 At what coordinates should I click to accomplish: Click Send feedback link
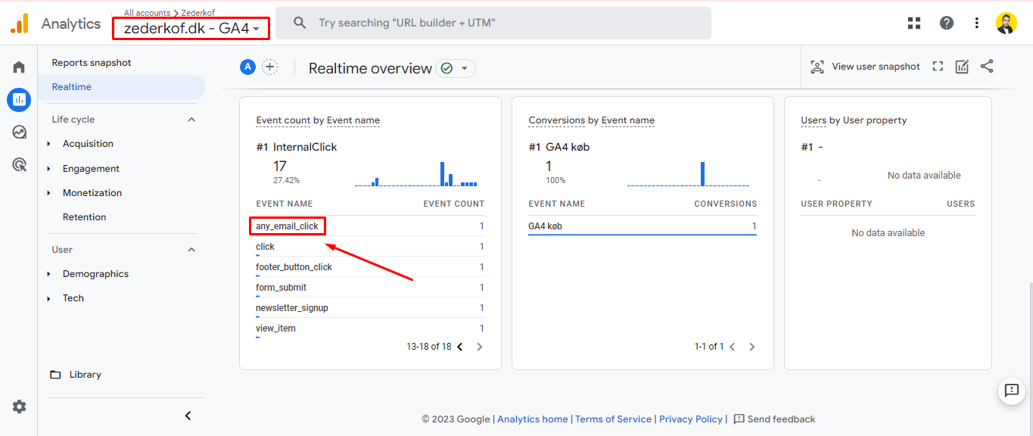(774, 419)
